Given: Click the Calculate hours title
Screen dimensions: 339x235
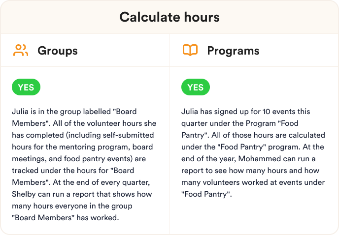Looking at the screenshot, I should point(169,17).
